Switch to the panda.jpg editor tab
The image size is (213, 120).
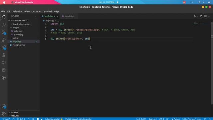[x=69, y=16]
